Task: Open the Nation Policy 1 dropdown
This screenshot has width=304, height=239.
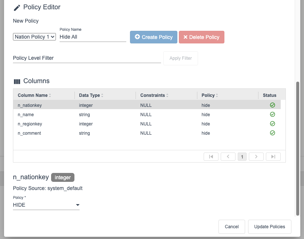Action: (x=34, y=37)
